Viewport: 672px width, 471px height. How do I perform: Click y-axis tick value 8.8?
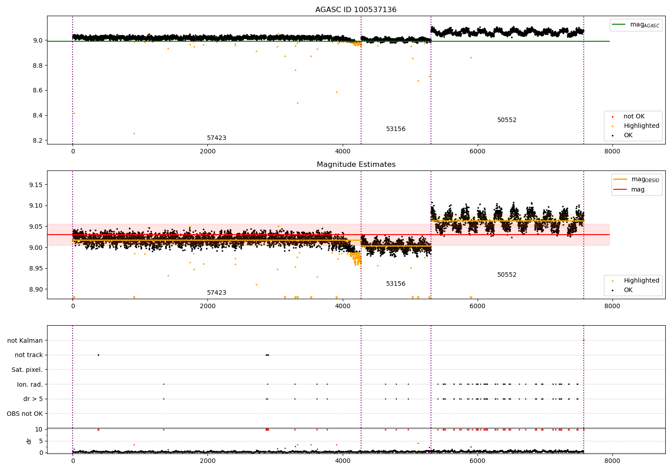click(x=37, y=65)
